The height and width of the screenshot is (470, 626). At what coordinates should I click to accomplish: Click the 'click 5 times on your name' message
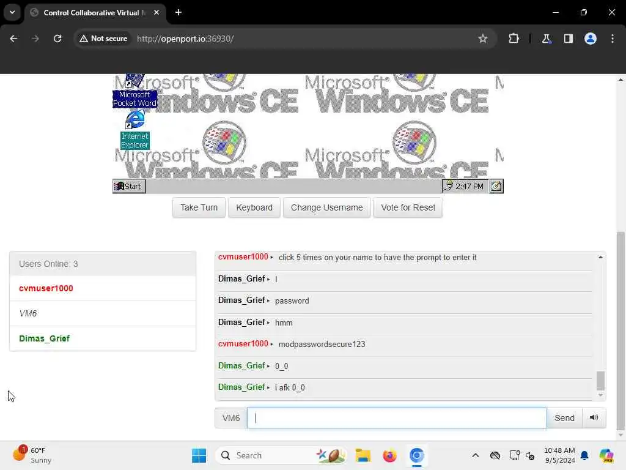point(377,258)
